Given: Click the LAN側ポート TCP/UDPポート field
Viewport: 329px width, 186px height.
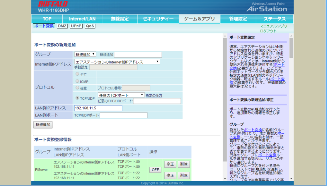Looking at the screenshot, I should point(124,115).
